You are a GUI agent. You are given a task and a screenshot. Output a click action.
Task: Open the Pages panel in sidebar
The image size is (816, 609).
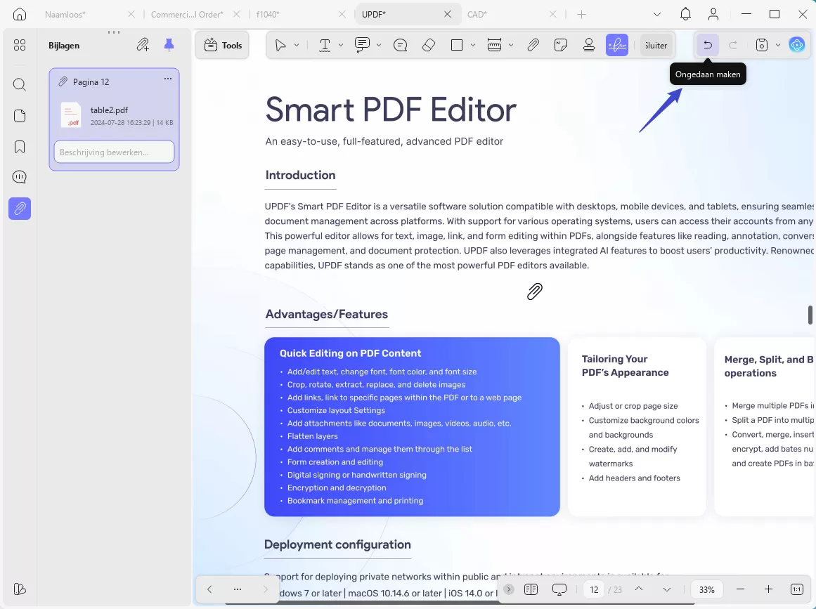click(x=19, y=115)
